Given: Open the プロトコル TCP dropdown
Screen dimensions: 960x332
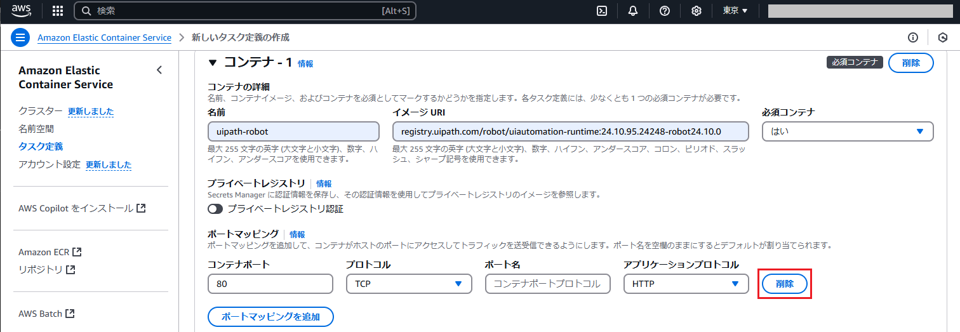Looking at the screenshot, I should [409, 284].
